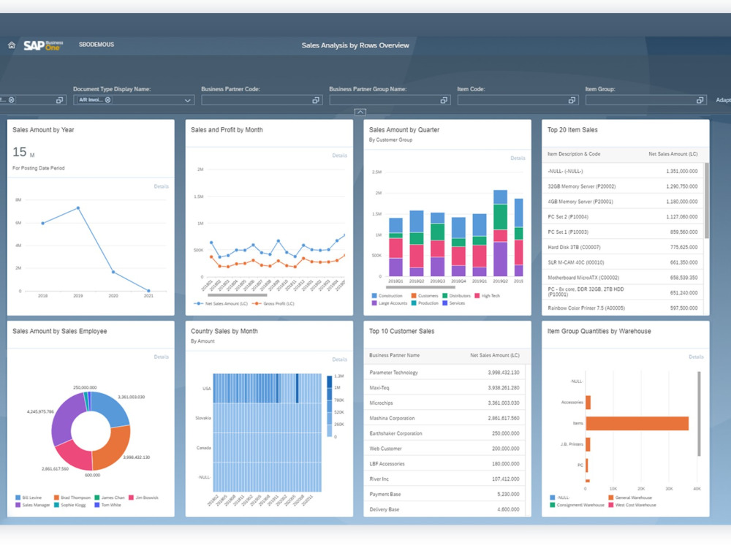Image resolution: width=731 pixels, height=548 pixels.
Task: Select the Sales Manager legend swatch
Action: [x=18, y=505]
